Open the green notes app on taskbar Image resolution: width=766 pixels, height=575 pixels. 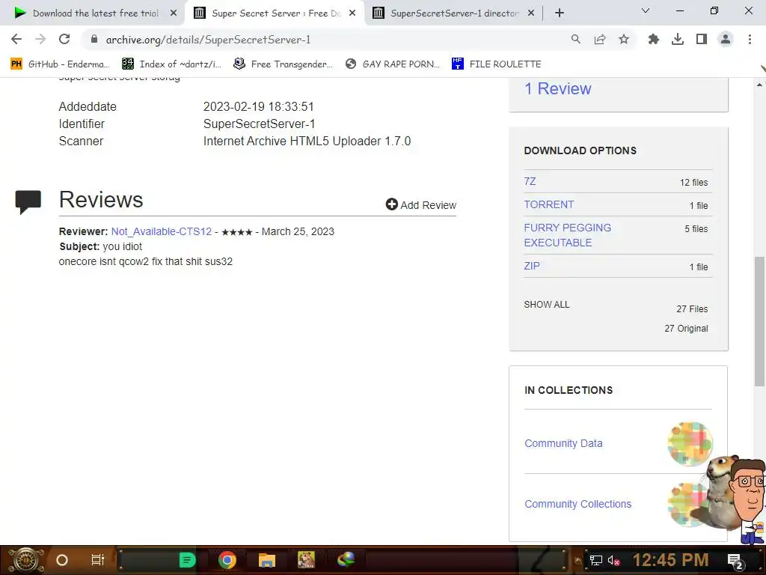click(187, 560)
